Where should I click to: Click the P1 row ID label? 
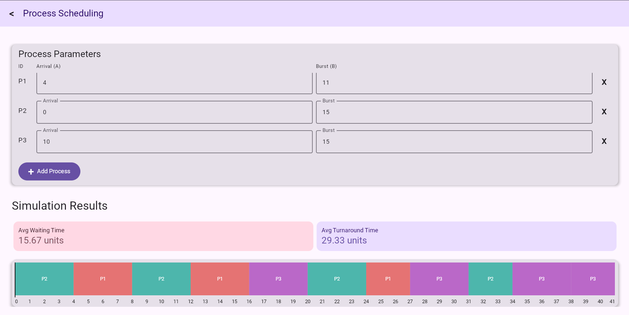point(22,81)
